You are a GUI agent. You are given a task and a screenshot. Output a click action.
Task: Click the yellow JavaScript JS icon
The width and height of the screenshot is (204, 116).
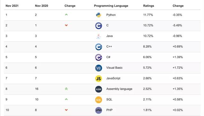(98, 78)
